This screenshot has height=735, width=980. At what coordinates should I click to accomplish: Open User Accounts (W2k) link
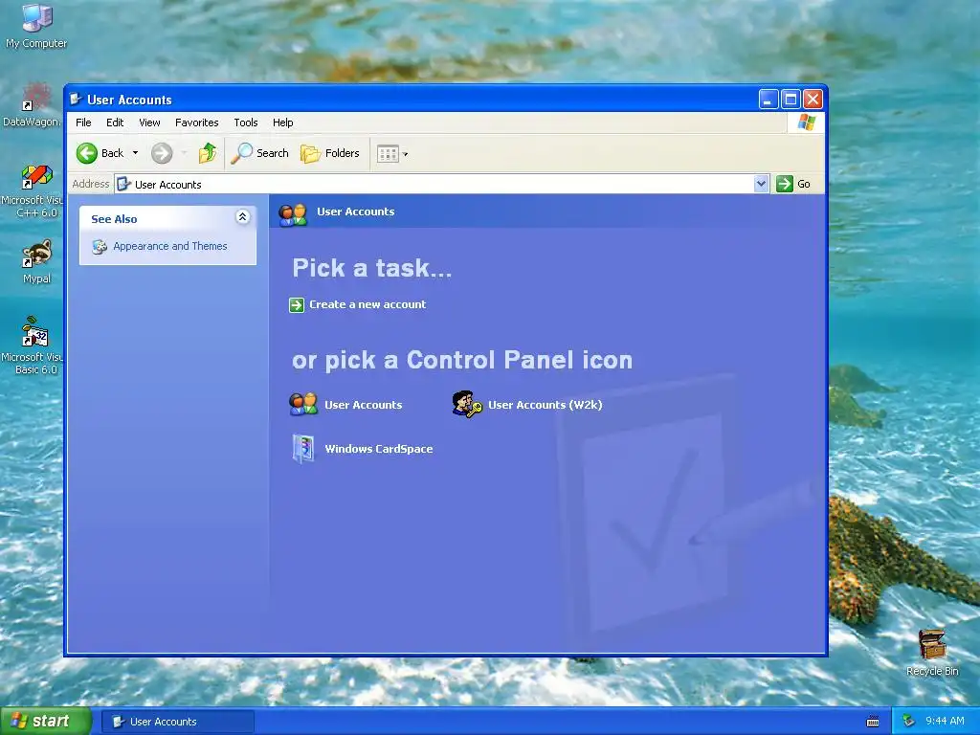[x=545, y=405]
